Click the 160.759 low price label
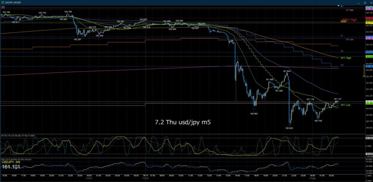Screen dimensions: 373x182 coord(318,121)
